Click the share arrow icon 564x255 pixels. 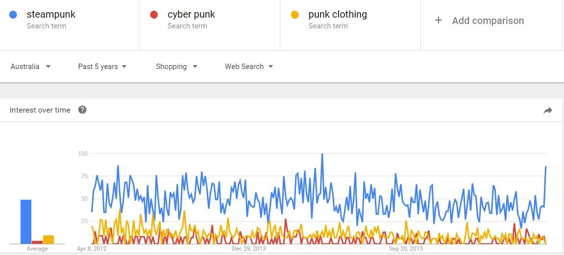[548, 110]
